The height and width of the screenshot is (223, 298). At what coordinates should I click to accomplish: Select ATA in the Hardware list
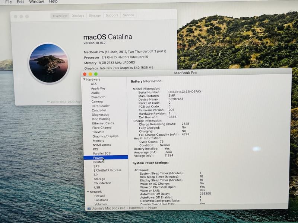[94, 84]
